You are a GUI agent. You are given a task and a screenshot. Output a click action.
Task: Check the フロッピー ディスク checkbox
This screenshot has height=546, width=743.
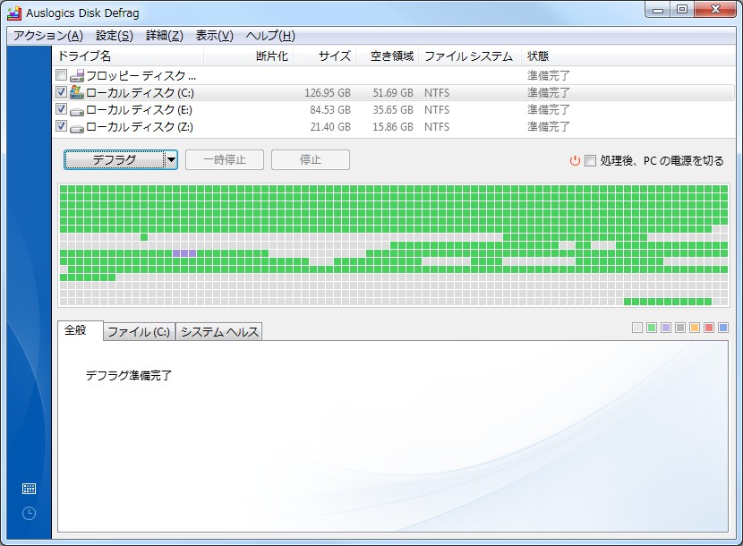click(x=61, y=75)
